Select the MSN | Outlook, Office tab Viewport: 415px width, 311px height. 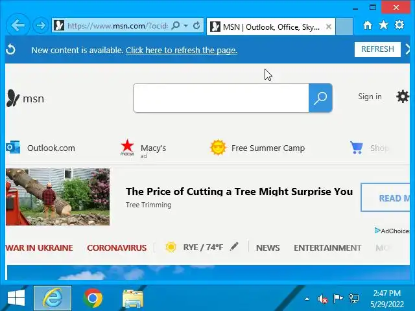271,27
